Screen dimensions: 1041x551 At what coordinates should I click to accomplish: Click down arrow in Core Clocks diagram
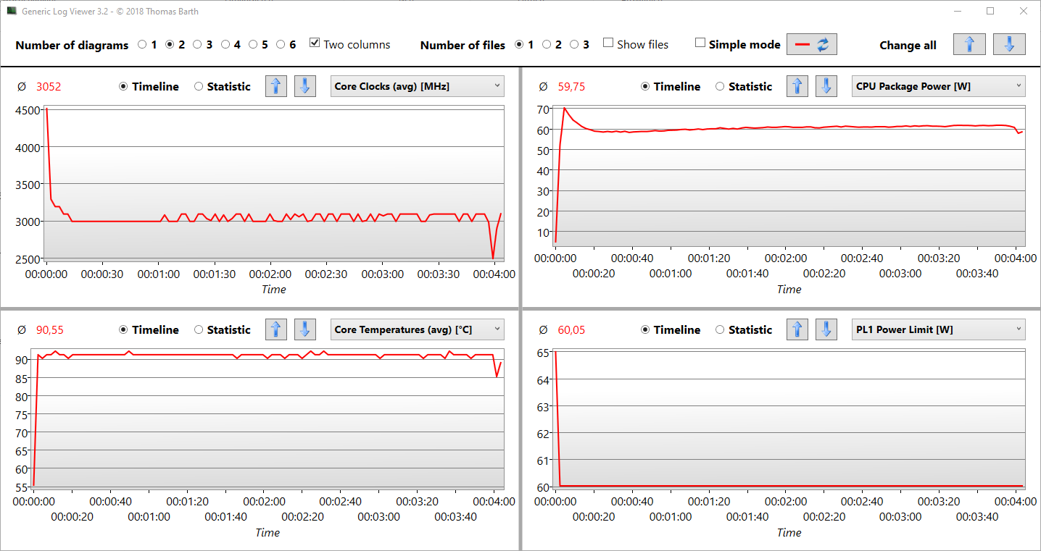pyautogui.click(x=305, y=86)
